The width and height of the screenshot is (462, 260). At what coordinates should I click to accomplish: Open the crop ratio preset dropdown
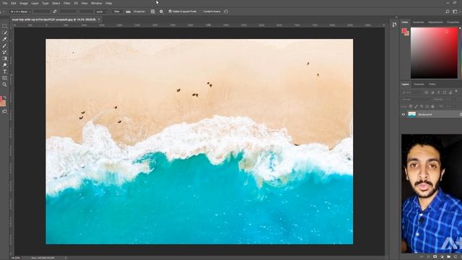20,12
